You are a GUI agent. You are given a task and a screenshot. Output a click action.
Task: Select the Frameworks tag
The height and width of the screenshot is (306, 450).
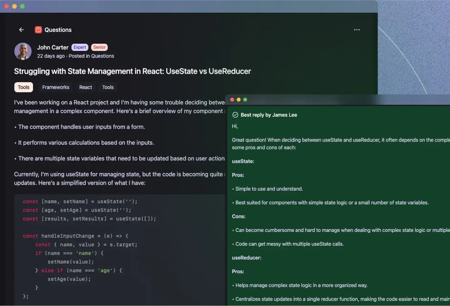[56, 87]
